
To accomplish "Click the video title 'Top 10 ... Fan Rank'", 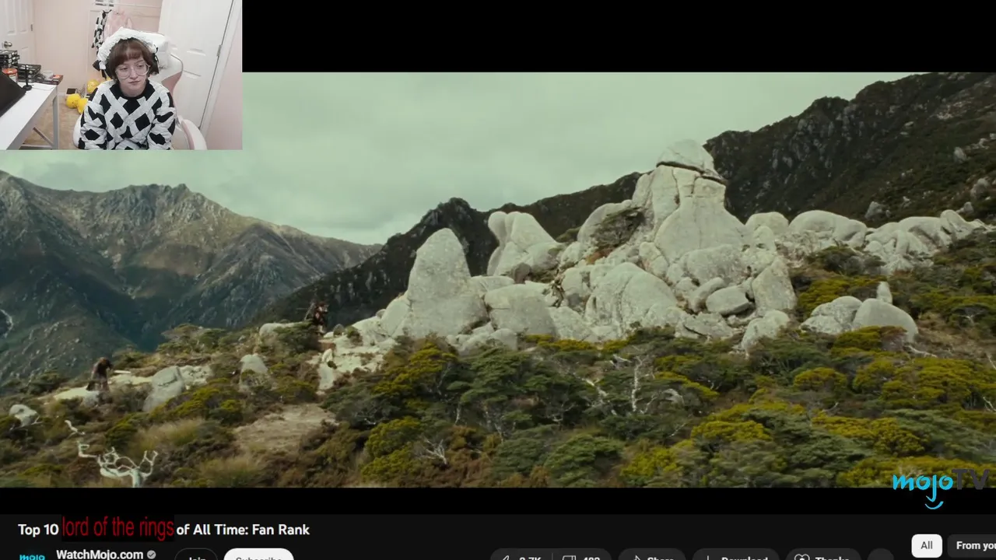I will coord(164,529).
